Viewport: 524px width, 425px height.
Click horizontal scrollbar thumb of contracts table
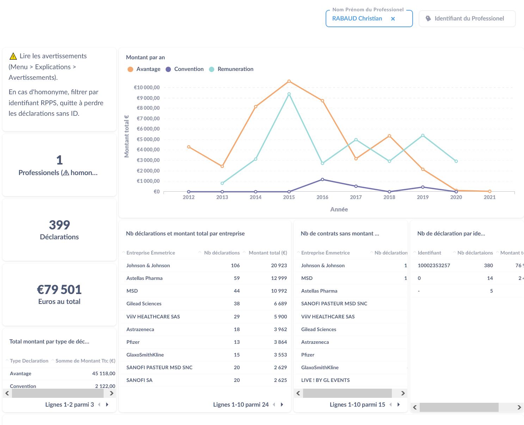[x=347, y=393]
